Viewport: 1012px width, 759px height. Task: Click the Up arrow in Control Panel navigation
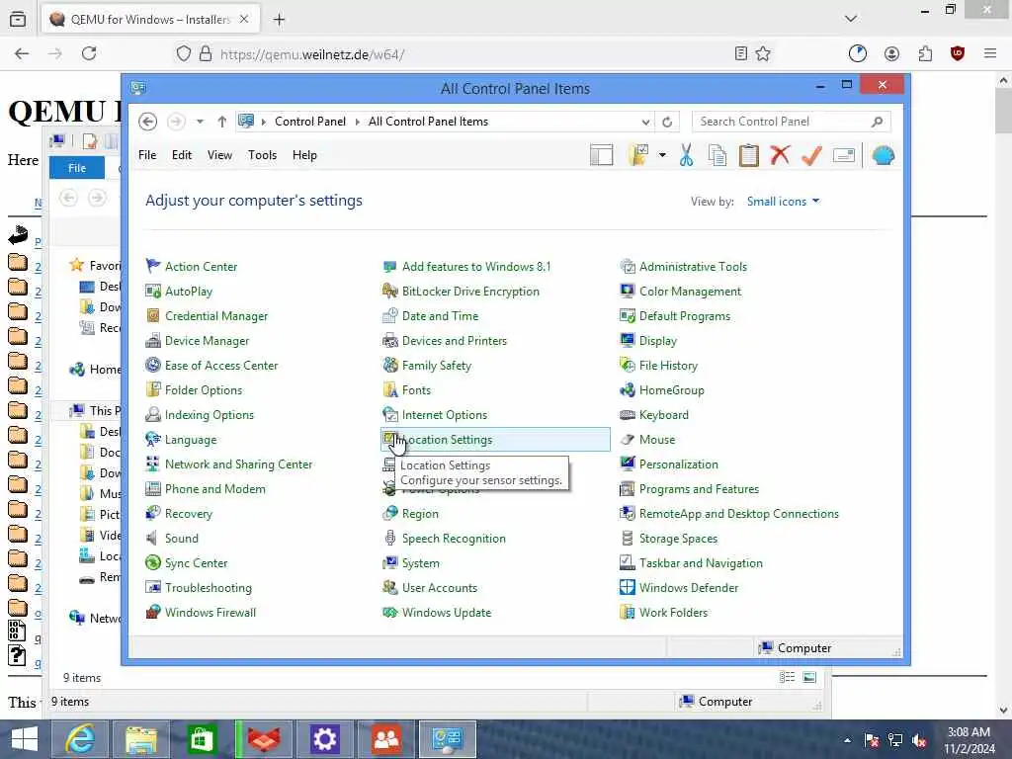[x=222, y=122]
